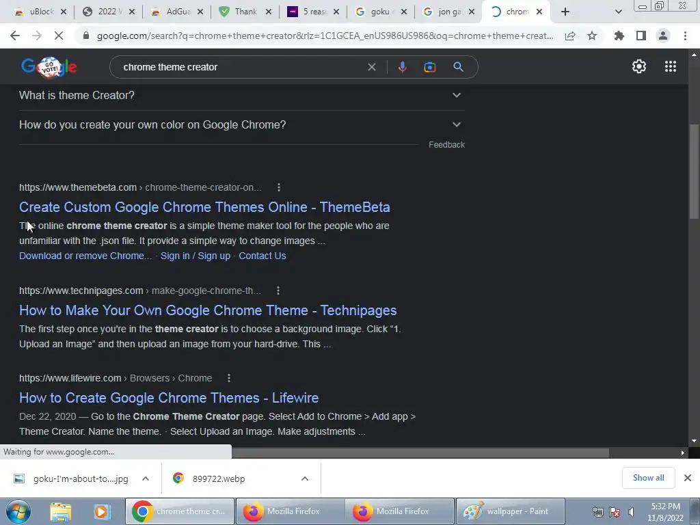Click the page scroll-down arrow
The width and height of the screenshot is (700, 525).
pyautogui.click(x=694, y=441)
